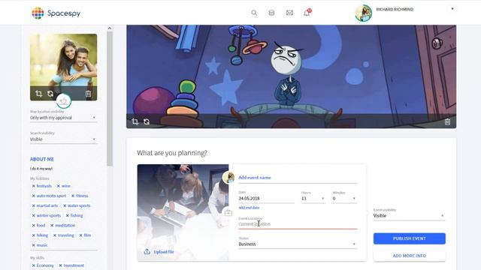Screen dimensions: 481x270
Task: Expand the user account dropdown arrow
Action: [x=452, y=9]
